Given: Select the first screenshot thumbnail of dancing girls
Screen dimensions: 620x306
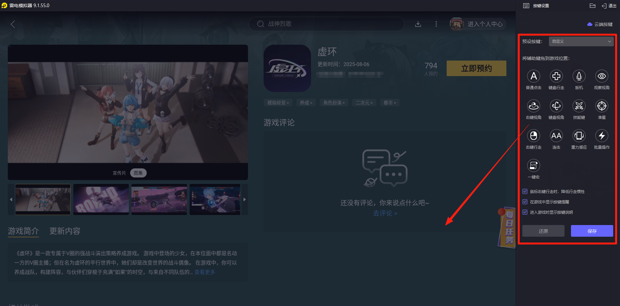Looking at the screenshot, I should [43, 199].
